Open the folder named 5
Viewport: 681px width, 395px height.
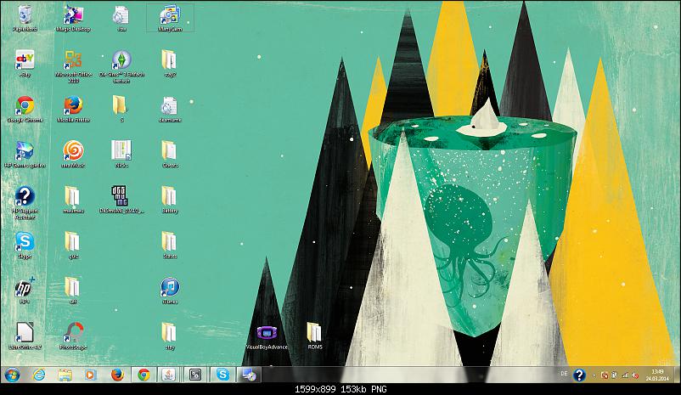[120, 109]
